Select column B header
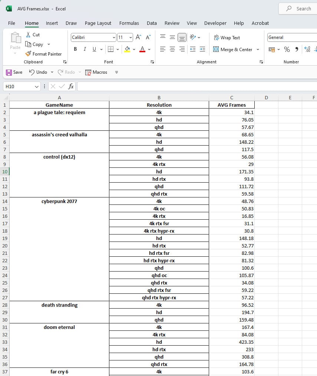The height and width of the screenshot is (376, 317). [x=159, y=97]
